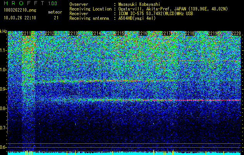Click the 2217 time marker
This screenshot has width=244, height=155.
pyautogui.click(x=166, y=33)
